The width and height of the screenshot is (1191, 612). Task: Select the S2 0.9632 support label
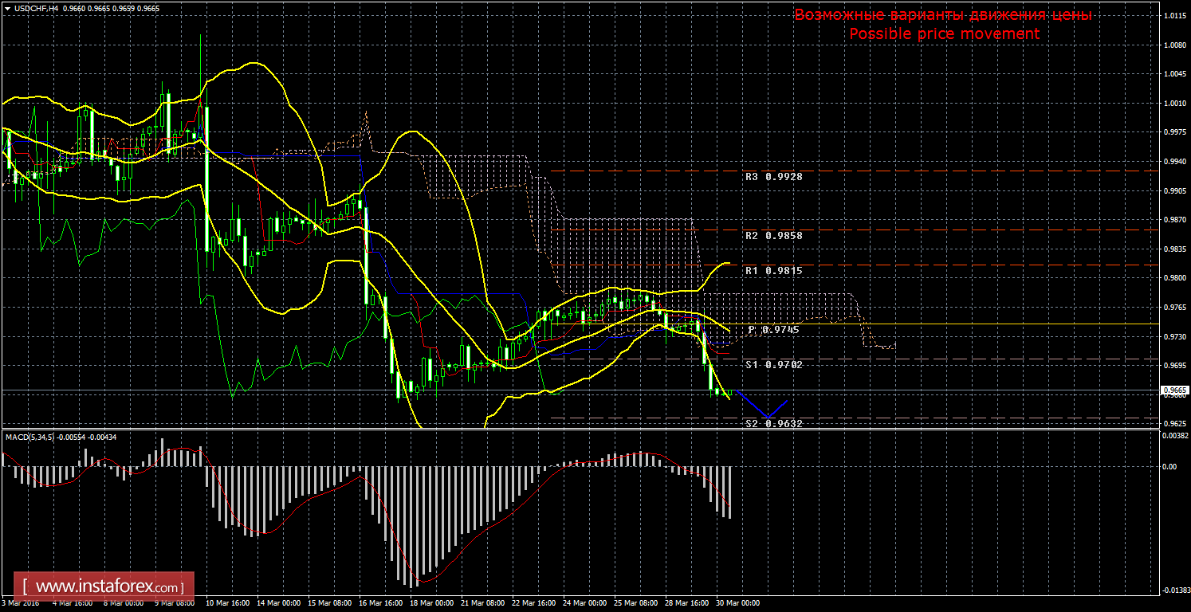[774, 424]
